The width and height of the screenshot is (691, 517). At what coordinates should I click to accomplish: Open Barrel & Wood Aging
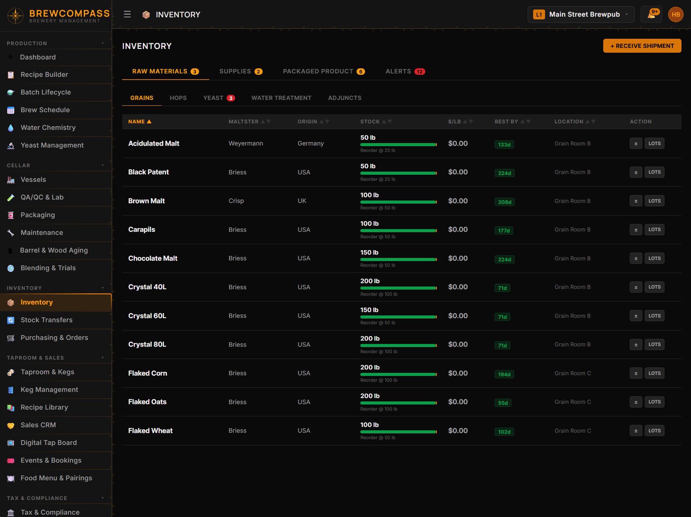coord(56,250)
